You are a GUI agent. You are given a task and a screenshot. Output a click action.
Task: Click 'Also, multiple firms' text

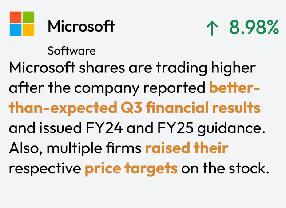(x=75, y=148)
